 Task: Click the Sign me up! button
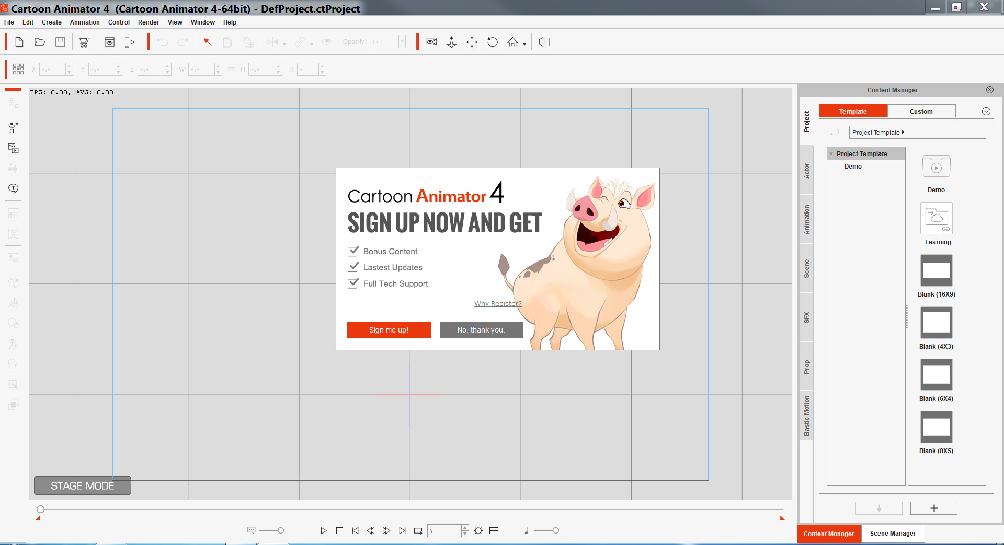(x=389, y=330)
